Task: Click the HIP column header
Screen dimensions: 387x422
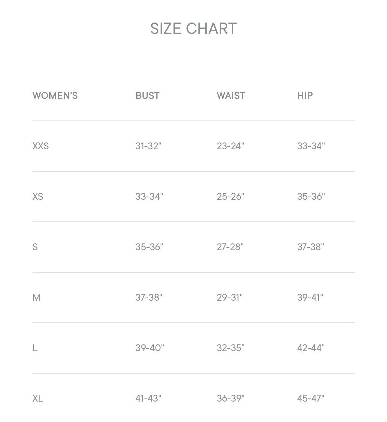Action: pos(305,96)
